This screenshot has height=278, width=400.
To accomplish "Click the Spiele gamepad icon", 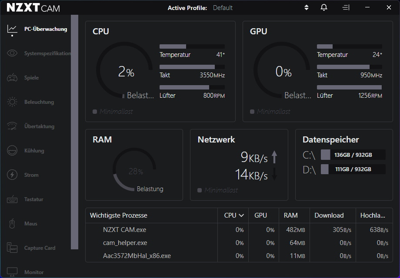I will [12, 77].
